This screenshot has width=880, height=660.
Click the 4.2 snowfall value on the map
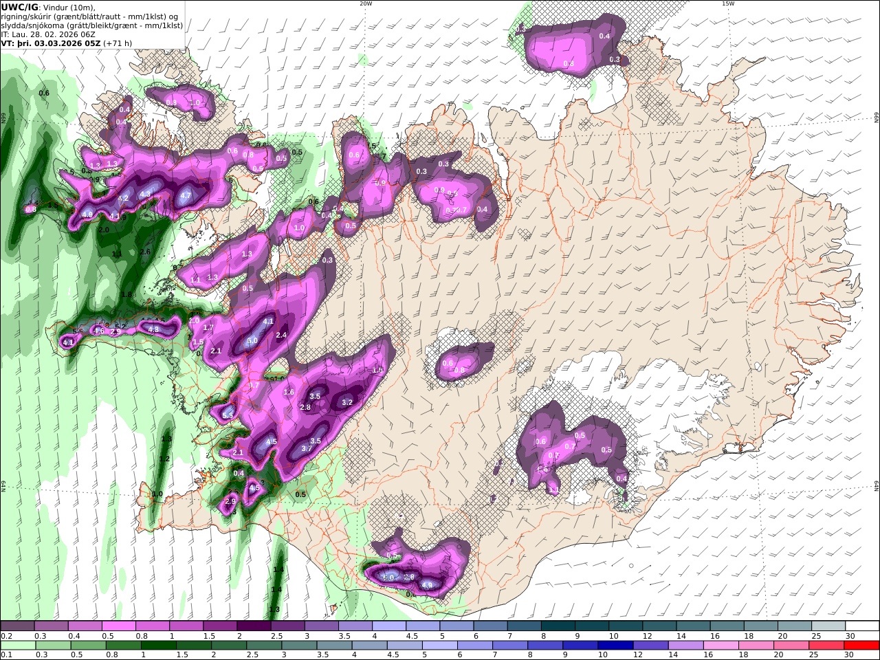124,198
